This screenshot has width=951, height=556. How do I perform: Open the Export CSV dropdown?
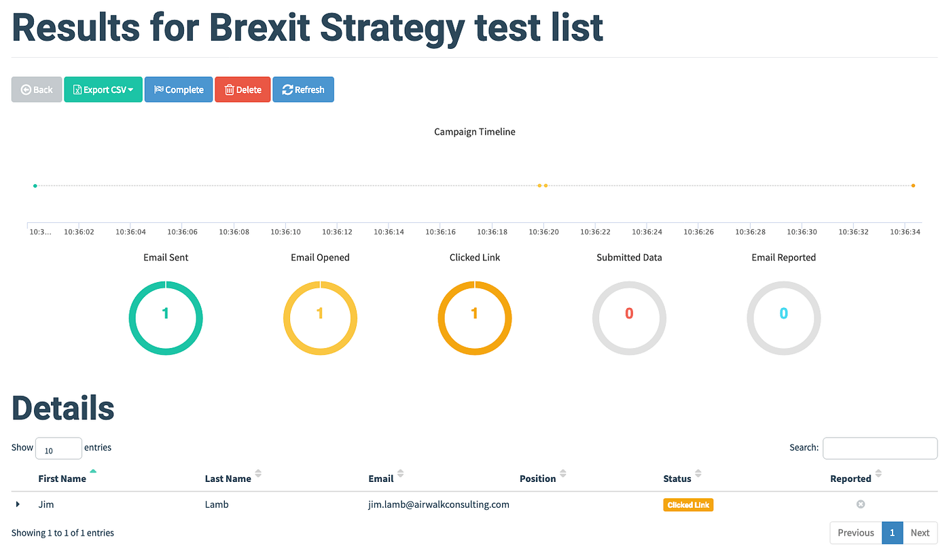coord(103,90)
